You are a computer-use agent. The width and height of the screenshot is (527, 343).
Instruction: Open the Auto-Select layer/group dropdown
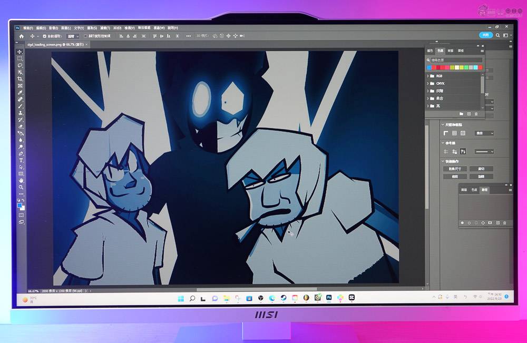(x=73, y=36)
